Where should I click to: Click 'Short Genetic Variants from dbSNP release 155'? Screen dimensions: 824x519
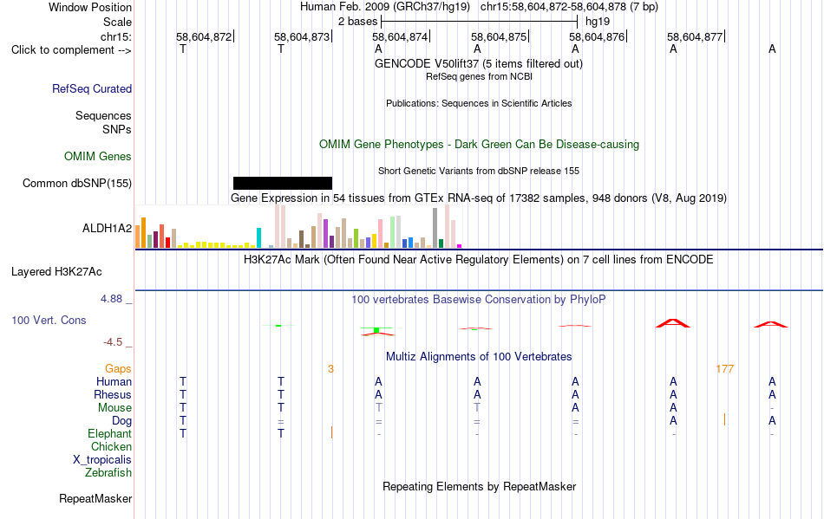tap(479, 171)
